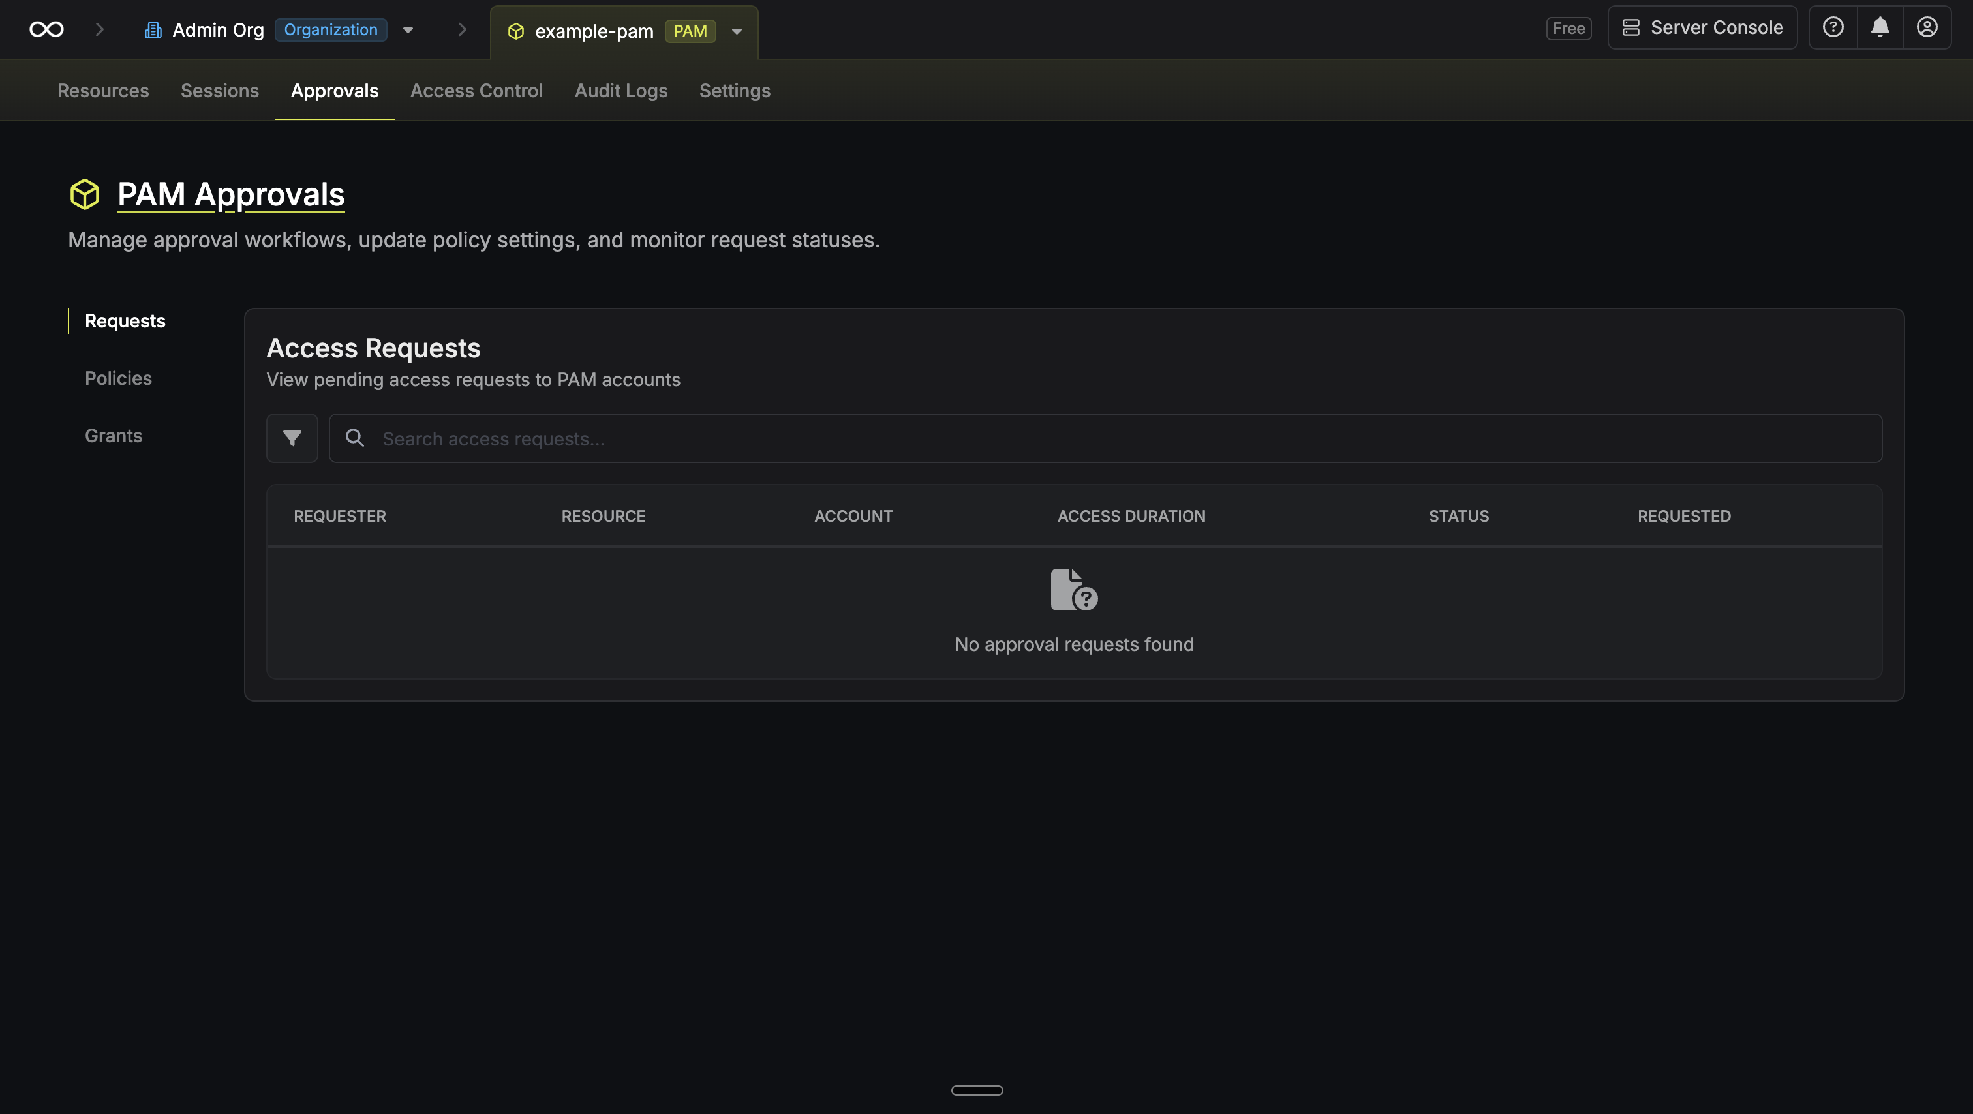The image size is (1973, 1114).
Task: Click the Infisical infinity logo
Action: point(47,29)
